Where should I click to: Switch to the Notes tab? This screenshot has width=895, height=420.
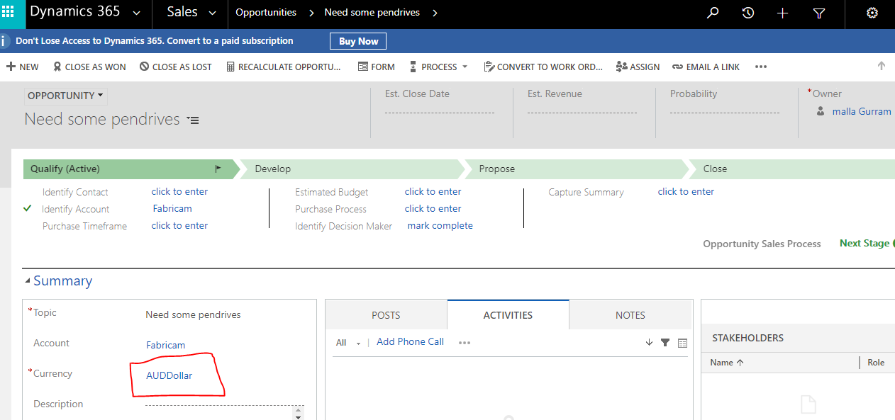[x=630, y=315]
